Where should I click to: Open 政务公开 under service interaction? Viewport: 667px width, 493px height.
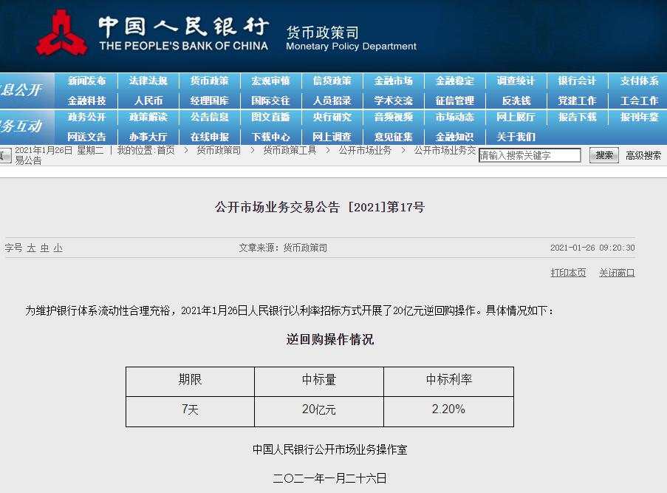[86, 117]
